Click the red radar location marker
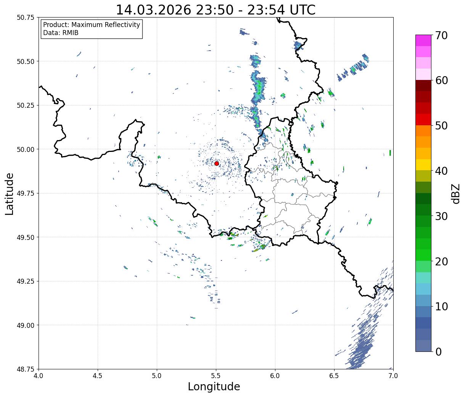The height and width of the screenshot is (396, 465). tap(217, 163)
